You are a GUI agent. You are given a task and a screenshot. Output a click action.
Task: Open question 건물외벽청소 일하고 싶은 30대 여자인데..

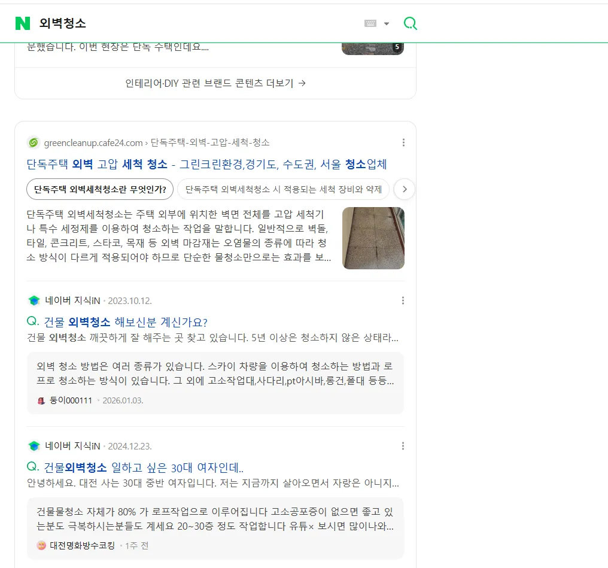point(144,467)
